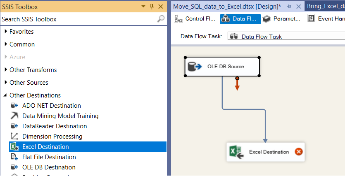Click the Data Mining Model Training pickaxe icon
The width and height of the screenshot is (345, 176).
(14, 116)
